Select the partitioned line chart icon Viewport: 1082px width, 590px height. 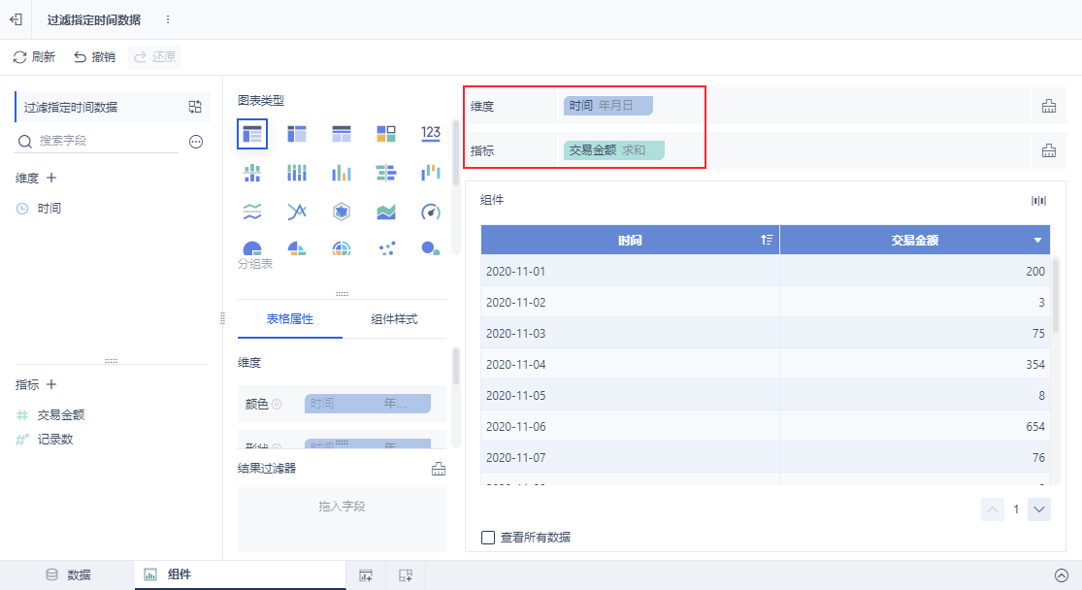(252, 212)
